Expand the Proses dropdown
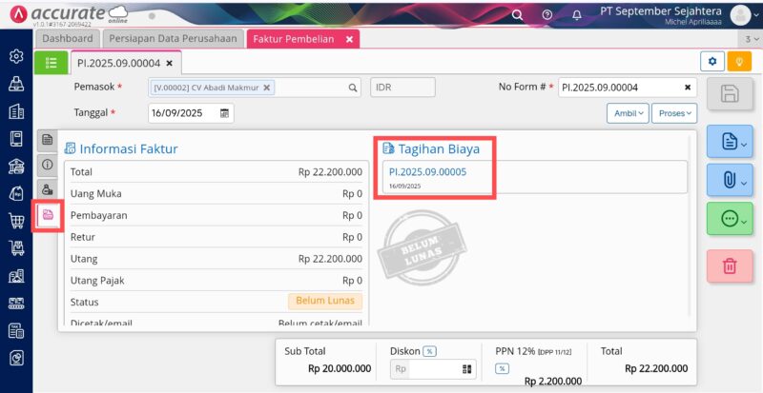 (674, 113)
